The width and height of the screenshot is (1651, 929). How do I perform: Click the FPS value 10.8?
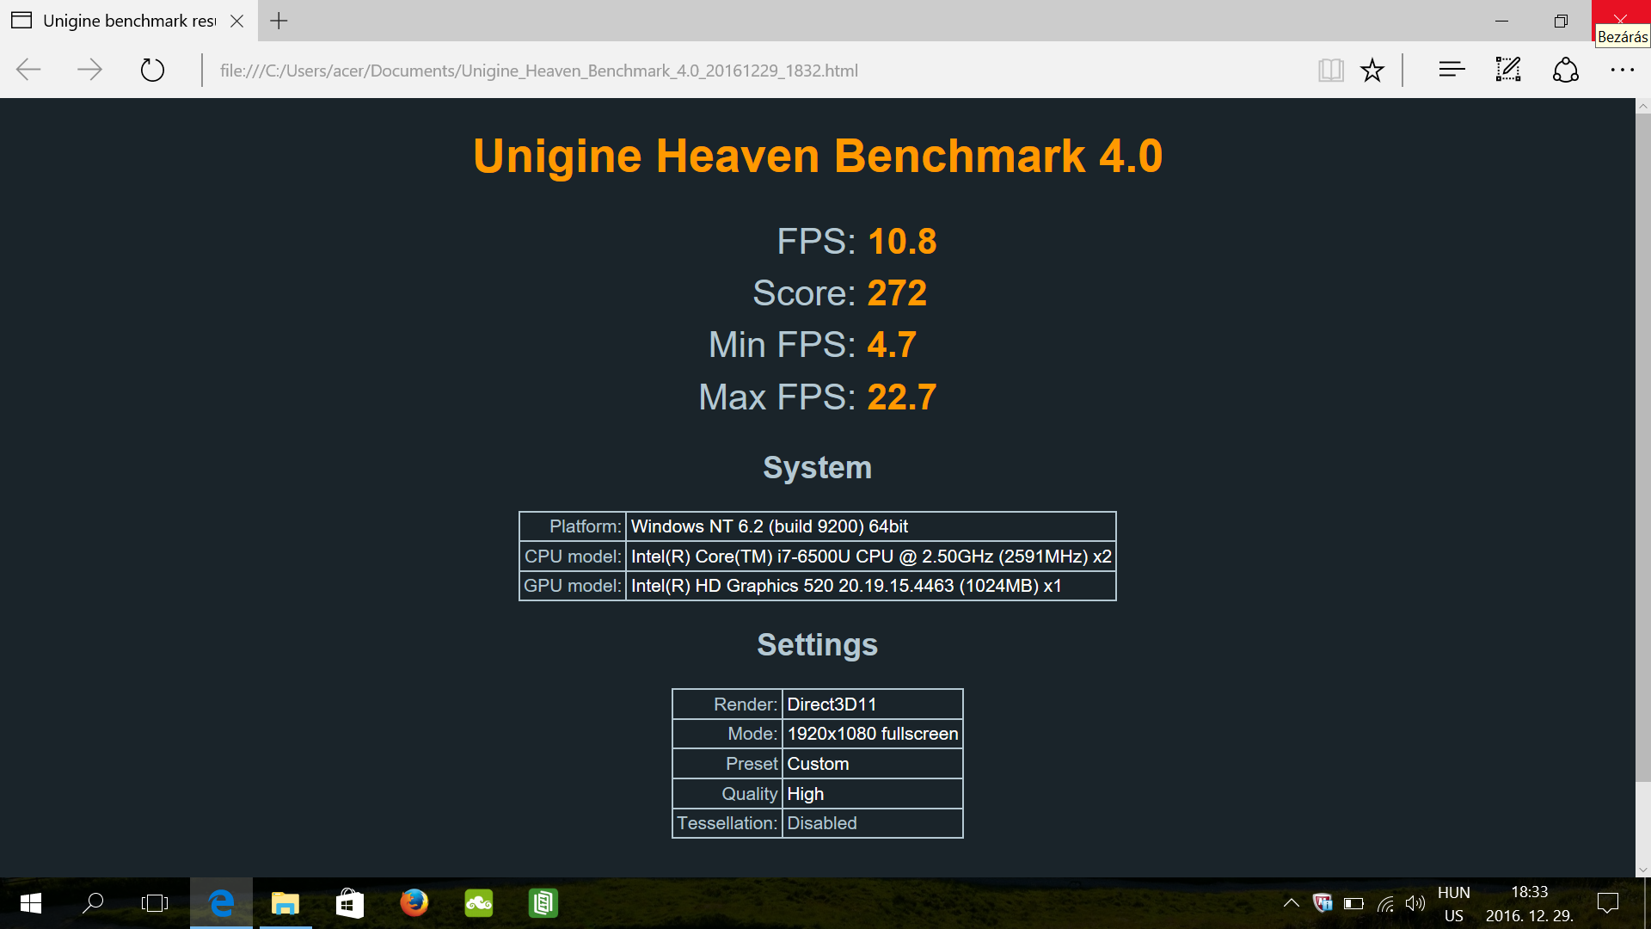[902, 242]
